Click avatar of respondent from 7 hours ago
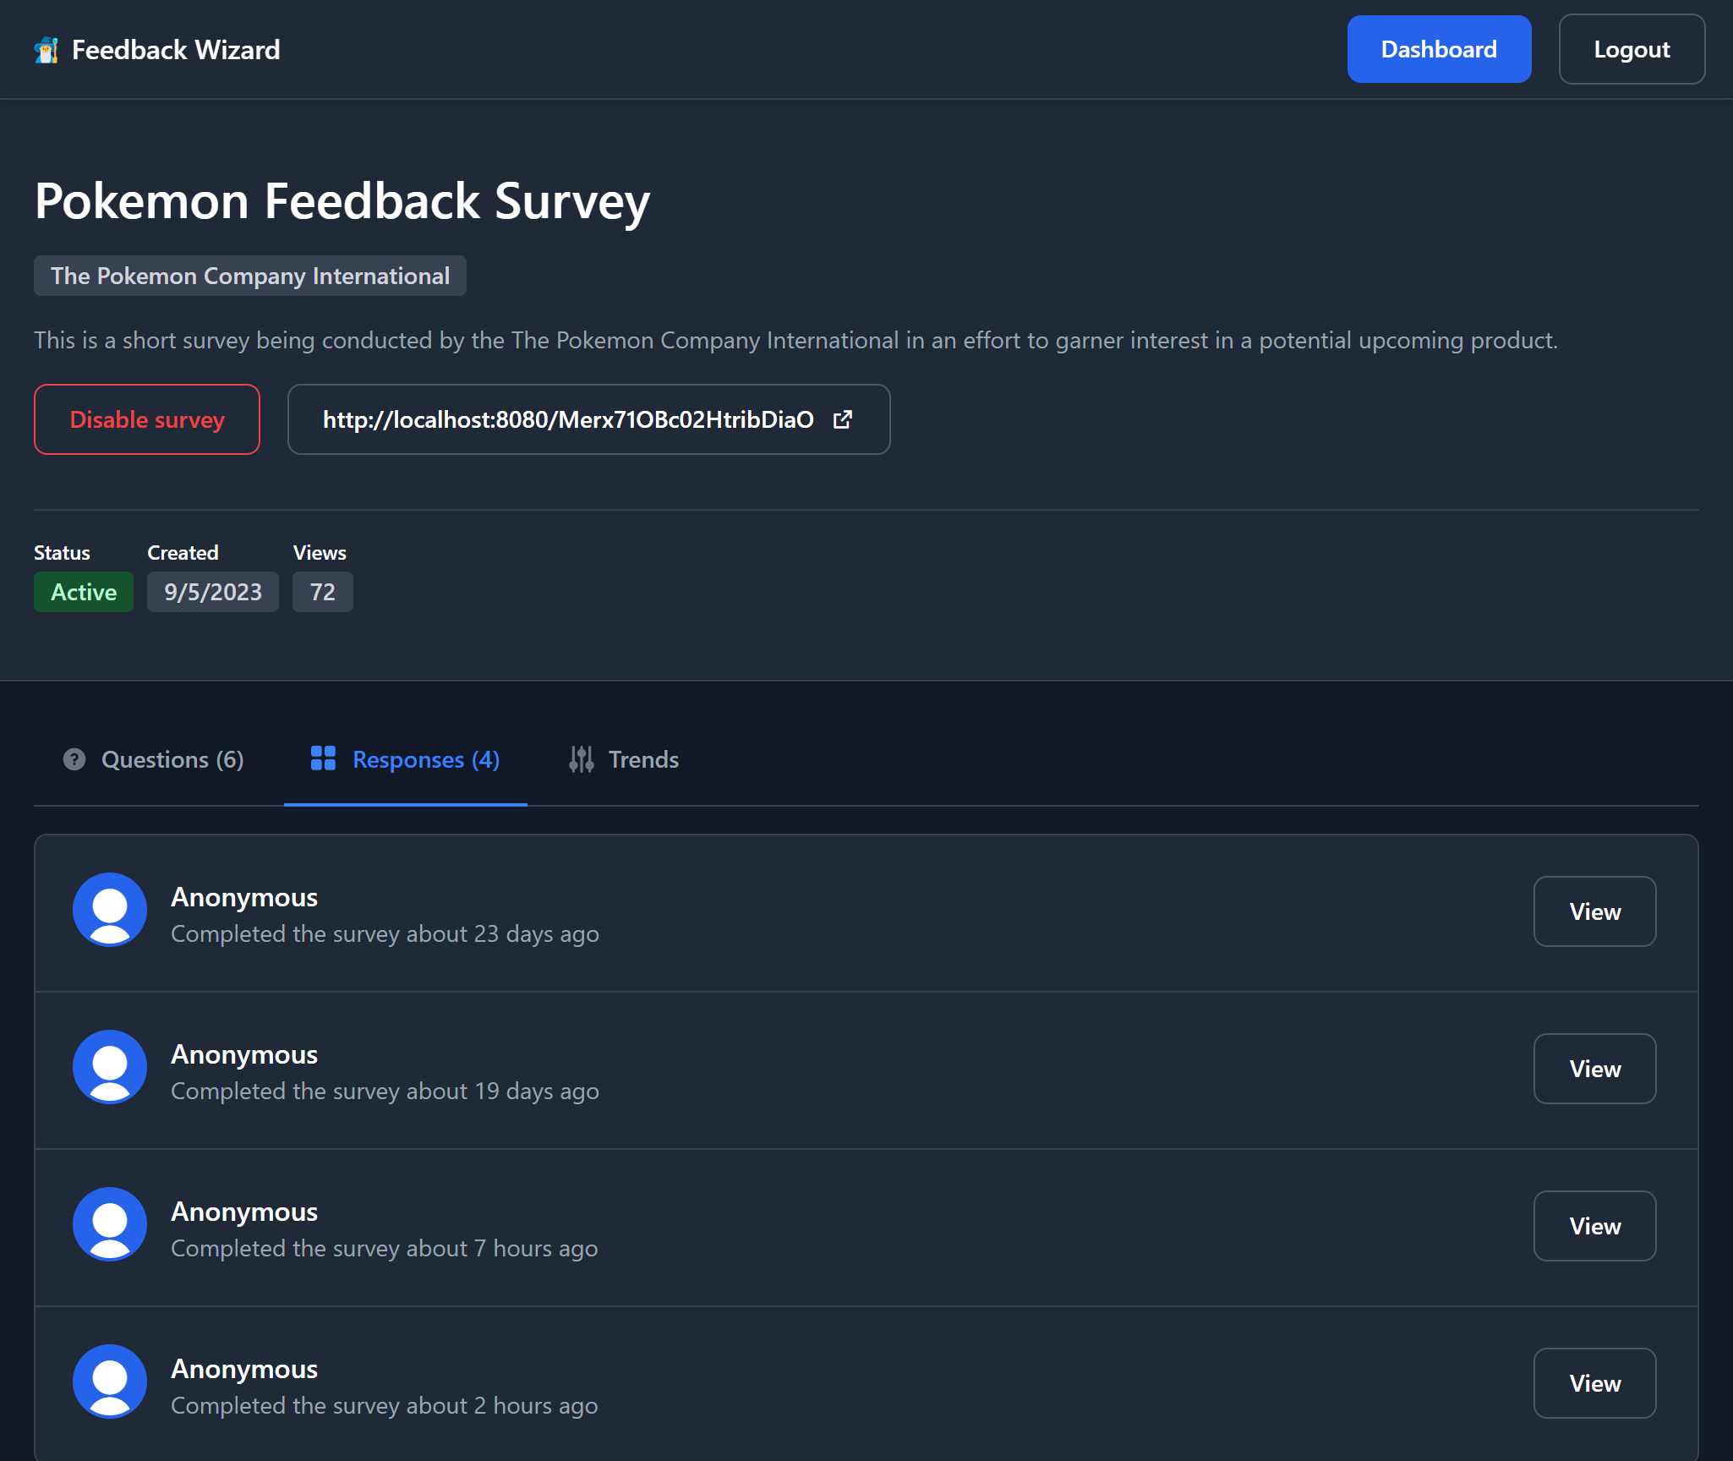Viewport: 1733px width, 1461px height. (110, 1224)
